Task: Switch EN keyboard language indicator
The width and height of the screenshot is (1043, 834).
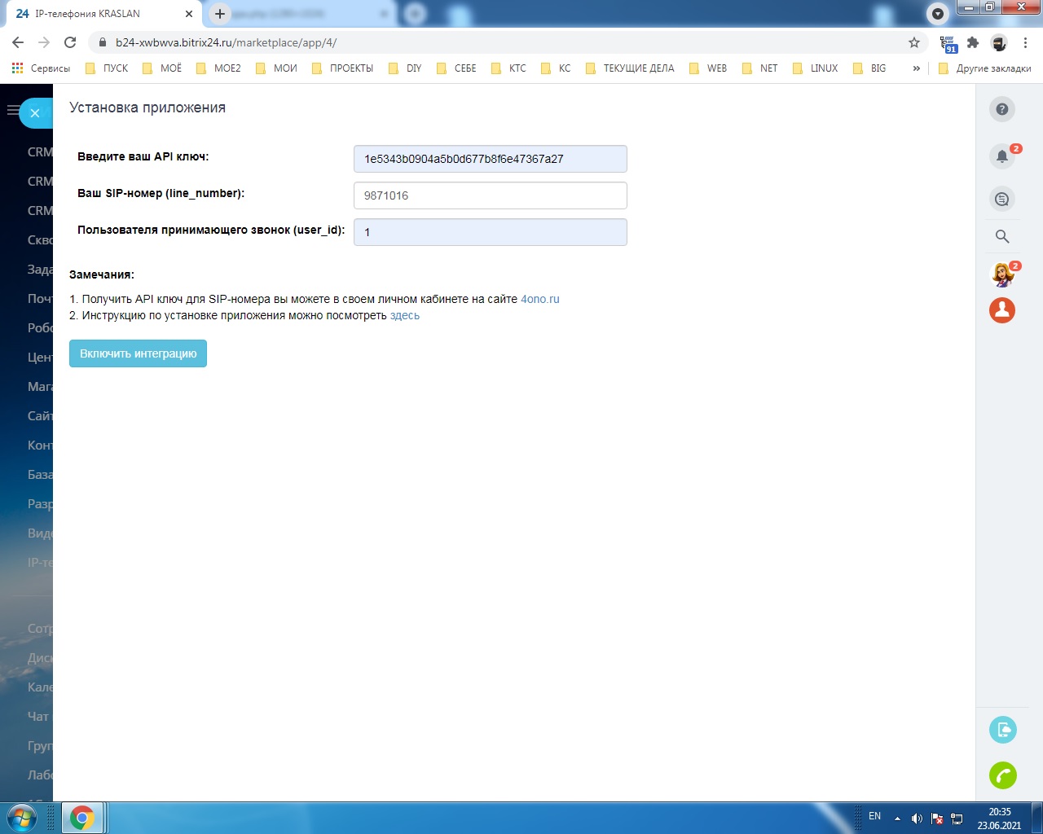Action: pos(874,816)
